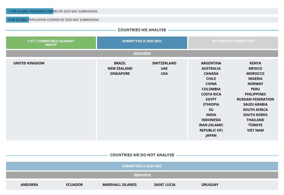Open the Ethiopia entry

(x=211, y=104)
